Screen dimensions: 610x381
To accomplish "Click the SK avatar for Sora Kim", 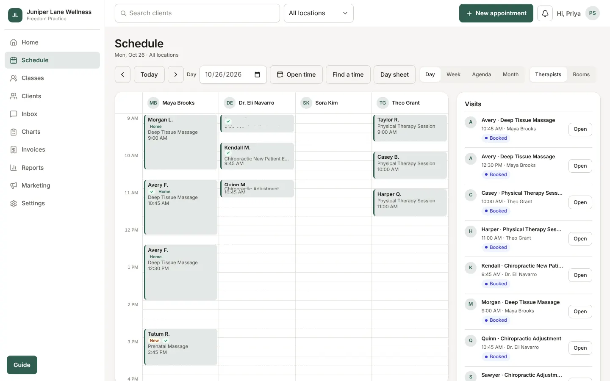I will click(x=306, y=103).
